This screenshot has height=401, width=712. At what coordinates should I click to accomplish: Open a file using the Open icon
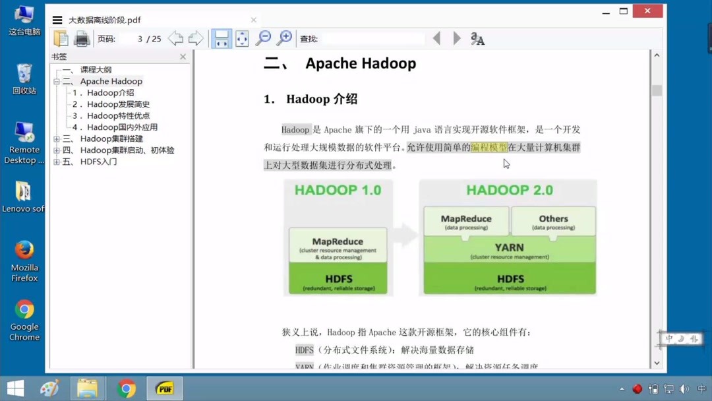[x=62, y=38]
